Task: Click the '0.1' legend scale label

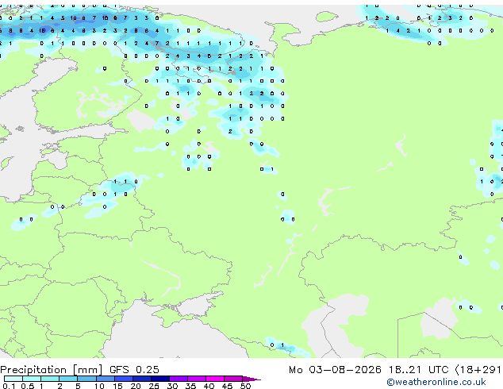Action: (x=9, y=386)
